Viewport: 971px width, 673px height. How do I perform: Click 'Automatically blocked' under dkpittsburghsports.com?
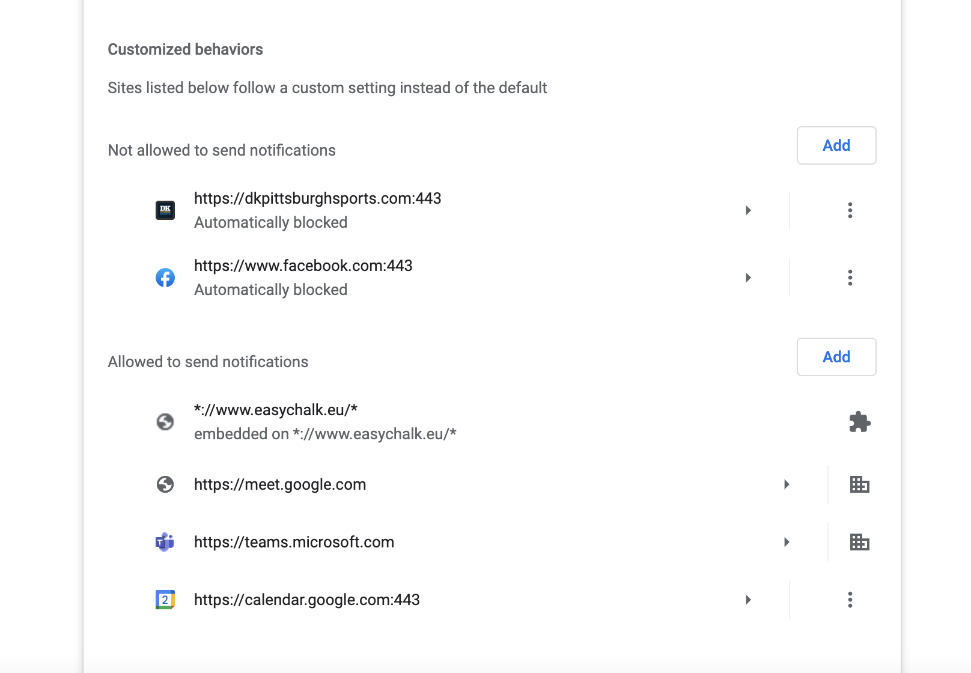pyautogui.click(x=271, y=222)
